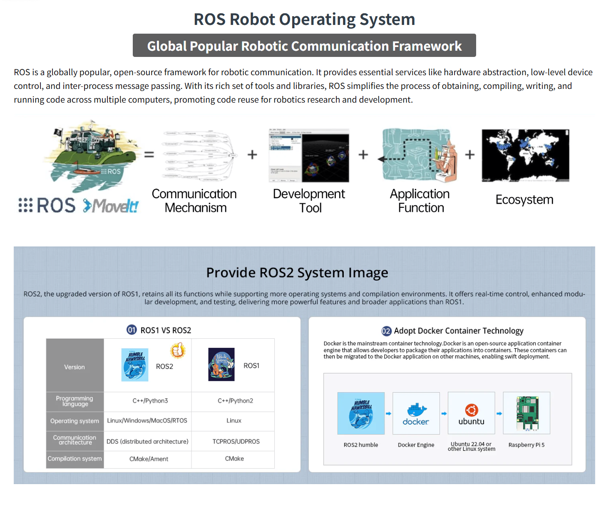Click the MoveIt logo

[x=111, y=205]
